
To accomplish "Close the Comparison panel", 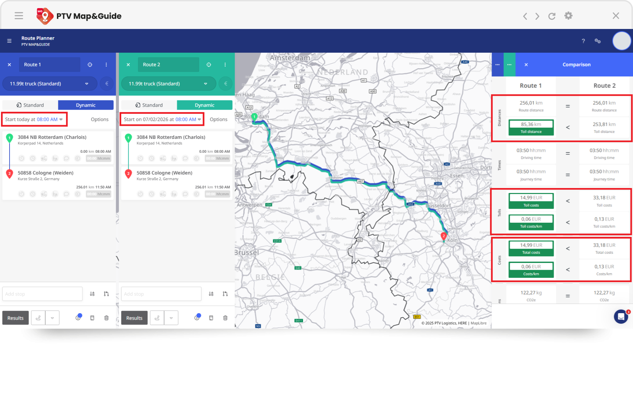I will [526, 65].
